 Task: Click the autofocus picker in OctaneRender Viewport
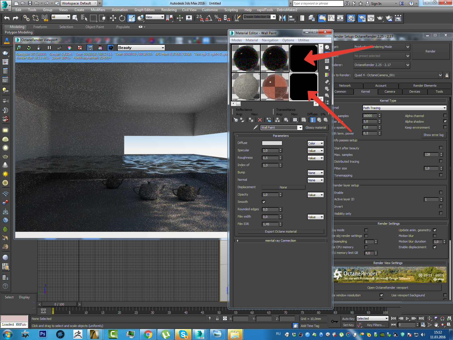pyautogui.click(x=59, y=48)
